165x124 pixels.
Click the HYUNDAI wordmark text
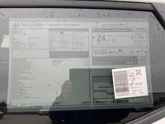(x=32, y=25)
